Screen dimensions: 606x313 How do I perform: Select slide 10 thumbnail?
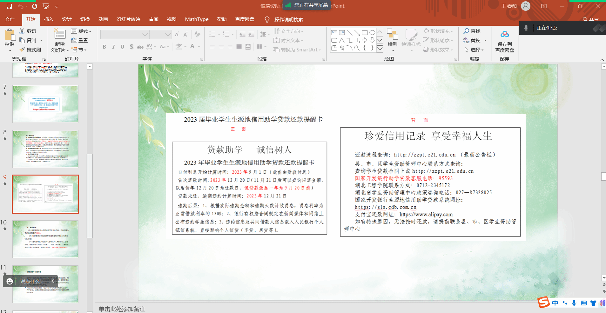(x=45, y=239)
